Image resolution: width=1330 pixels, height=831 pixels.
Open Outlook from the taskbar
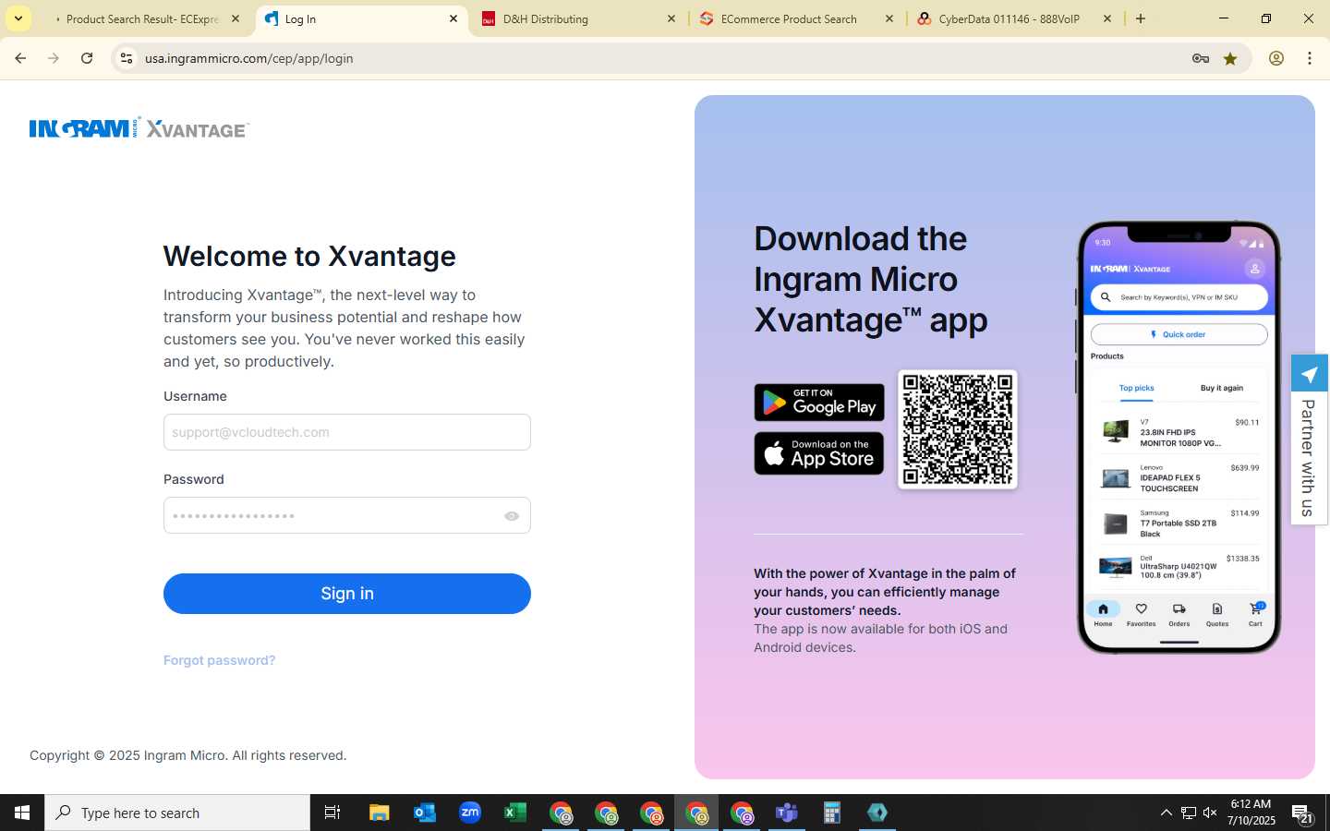click(x=425, y=813)
